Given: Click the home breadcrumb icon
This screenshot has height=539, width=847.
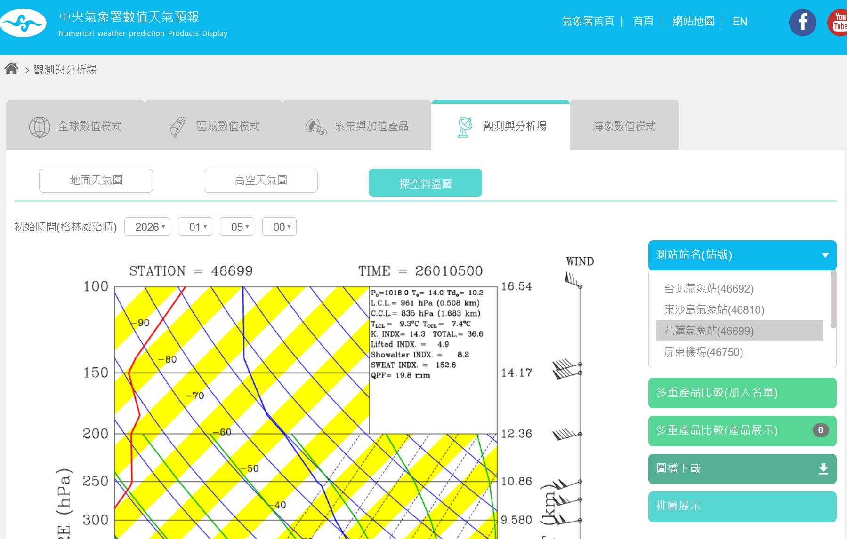Looking at the screenshot, I should pyautogui.click(x=11, y=69).
